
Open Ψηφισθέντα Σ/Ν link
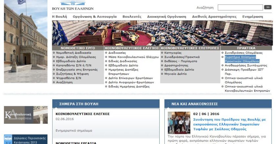pyautogui.click(x=69, y=78)
